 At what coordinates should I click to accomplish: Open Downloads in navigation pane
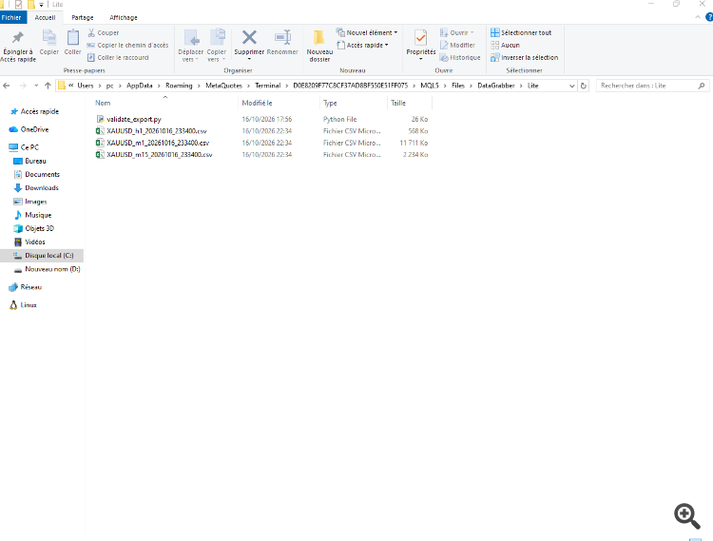(x=36, y=187)
